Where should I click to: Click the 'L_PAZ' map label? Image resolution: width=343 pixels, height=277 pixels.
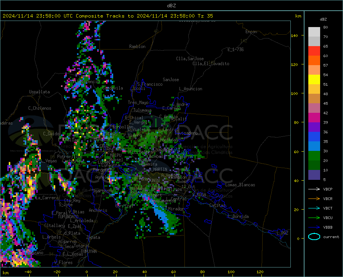282,233
